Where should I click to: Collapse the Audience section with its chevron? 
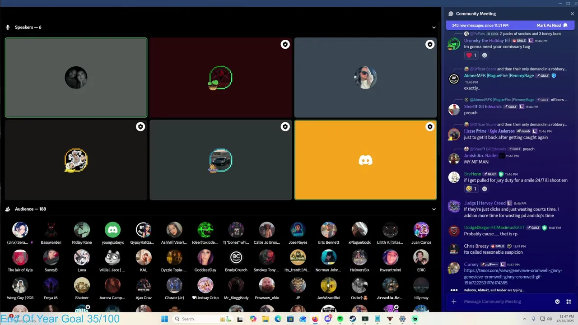[434, 209]
